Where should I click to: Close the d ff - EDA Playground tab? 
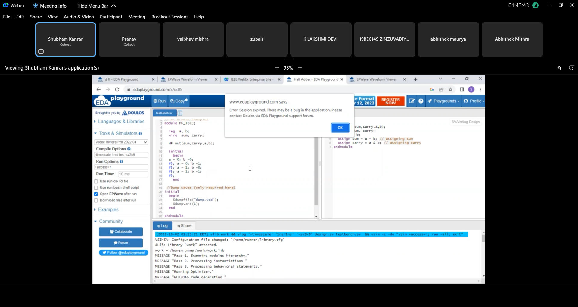[153, 79]
